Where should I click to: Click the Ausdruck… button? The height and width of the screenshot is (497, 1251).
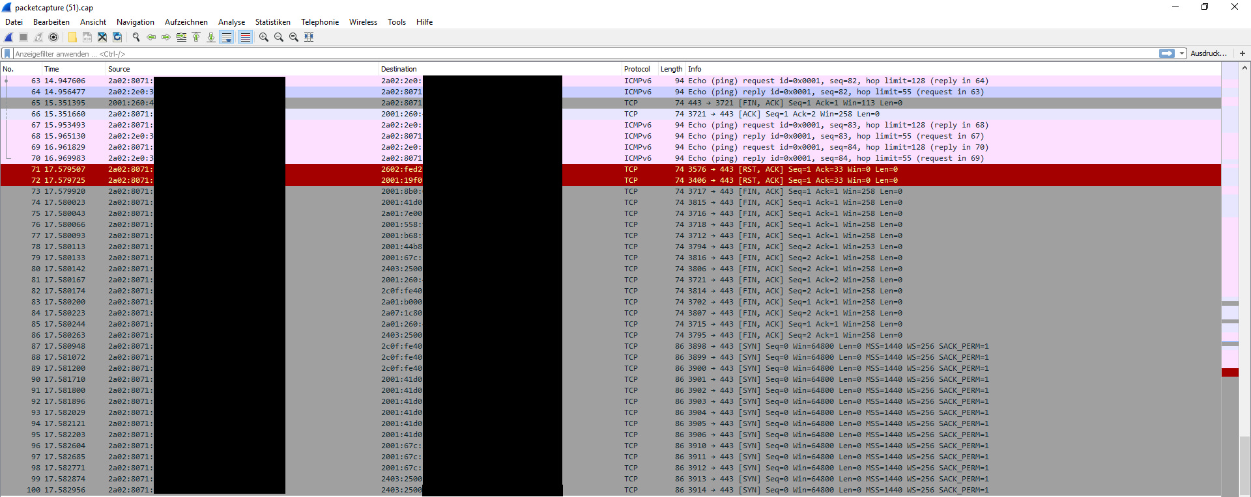pyautogui.click(x=1208, y=53)
